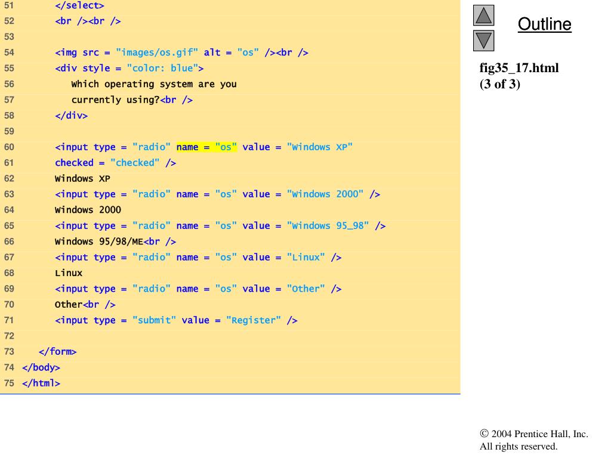Select the fig35_17.html file name
The width and height of the screenshot is (611, 458).
pyautogui.click(x=519, y=68)
